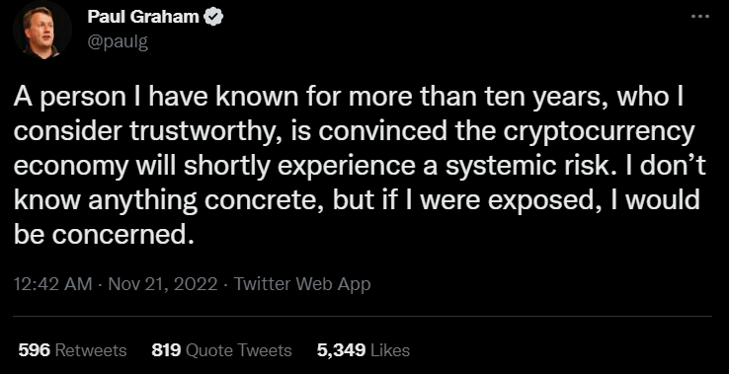Click the 12:42 AM timestamp
729x374 pixels.
tap(53, 284)
